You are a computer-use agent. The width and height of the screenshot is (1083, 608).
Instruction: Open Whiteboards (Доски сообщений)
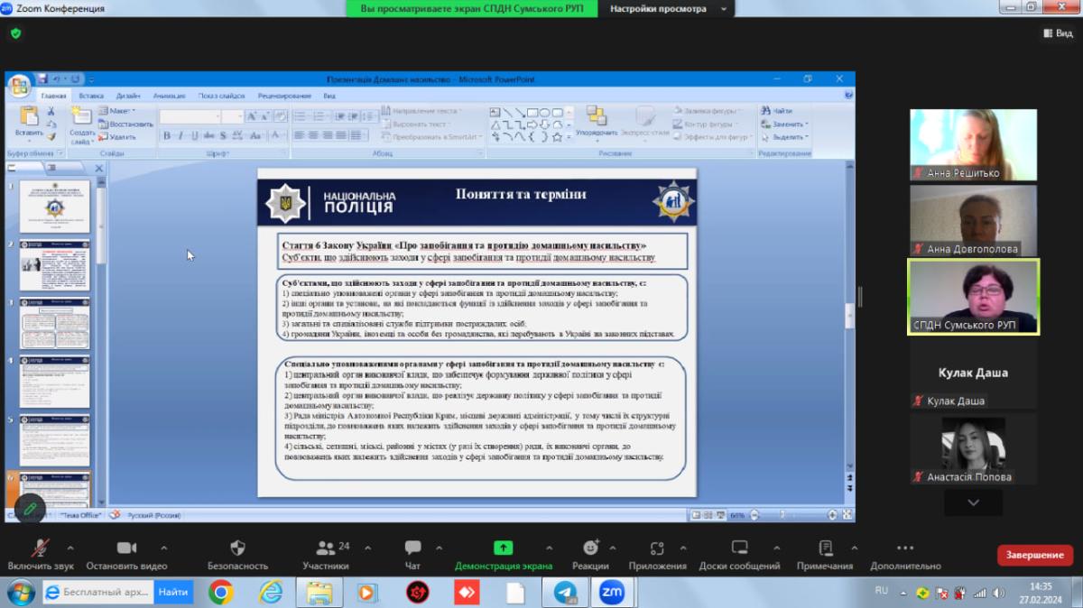[x=739, y=548]
